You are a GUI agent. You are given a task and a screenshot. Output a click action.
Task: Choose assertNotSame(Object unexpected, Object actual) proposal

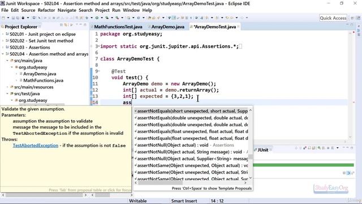tap(191, 165)
